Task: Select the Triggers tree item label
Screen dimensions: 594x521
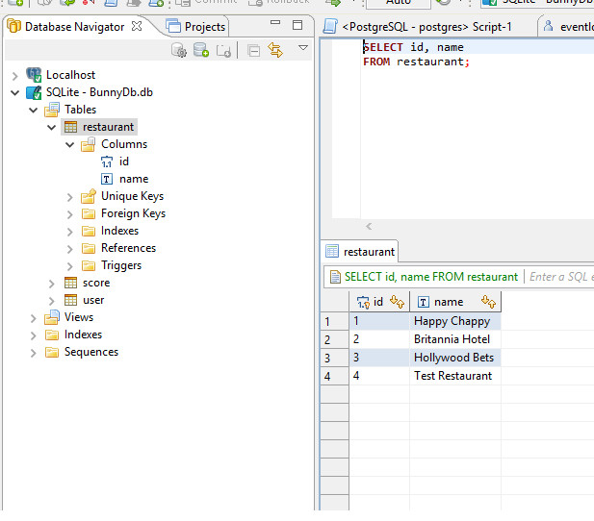Action: 121,265
